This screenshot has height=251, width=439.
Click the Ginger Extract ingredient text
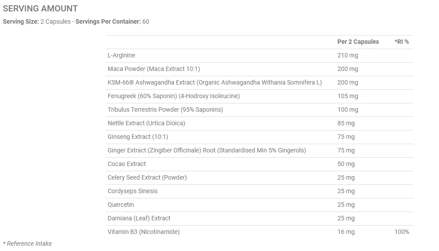pyautogui.click(x=207, y=150)
